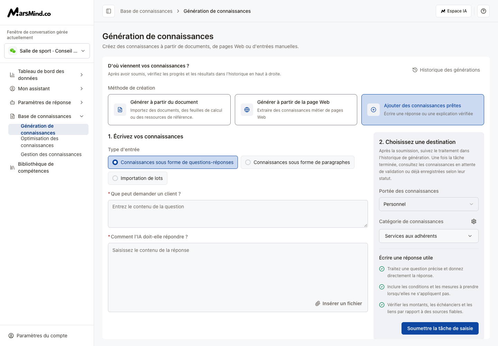This screenshot has width=498, height=346.
Task: Click Insérer un fichier label
Action: coord(342,303)
